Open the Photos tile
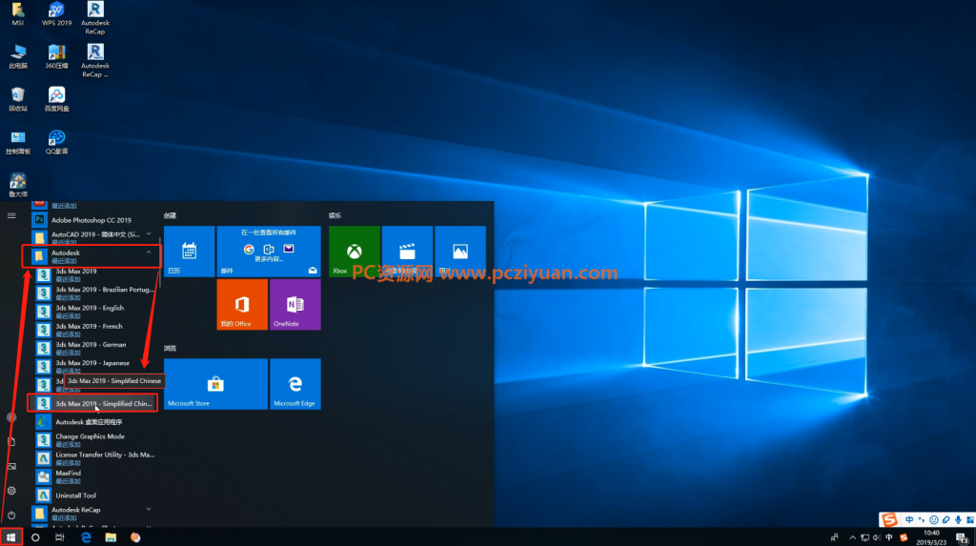 pos(460,251)
